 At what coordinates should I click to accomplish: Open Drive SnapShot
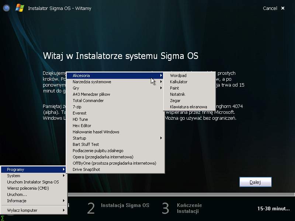click(x=115, y=169)
